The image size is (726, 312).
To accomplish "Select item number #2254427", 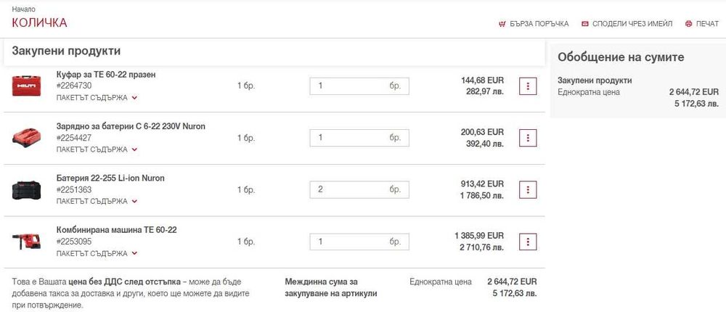I will [x=74, y=137].
